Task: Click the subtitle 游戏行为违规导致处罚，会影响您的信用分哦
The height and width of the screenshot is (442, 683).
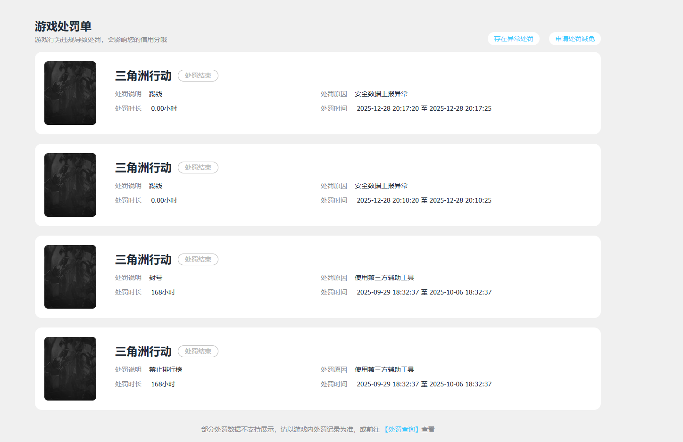Action: (x=101, y=40)
